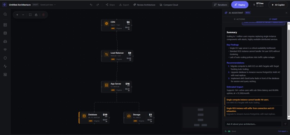
Task: Select the database sidebar icon
Action: click(x=5, y=33)
